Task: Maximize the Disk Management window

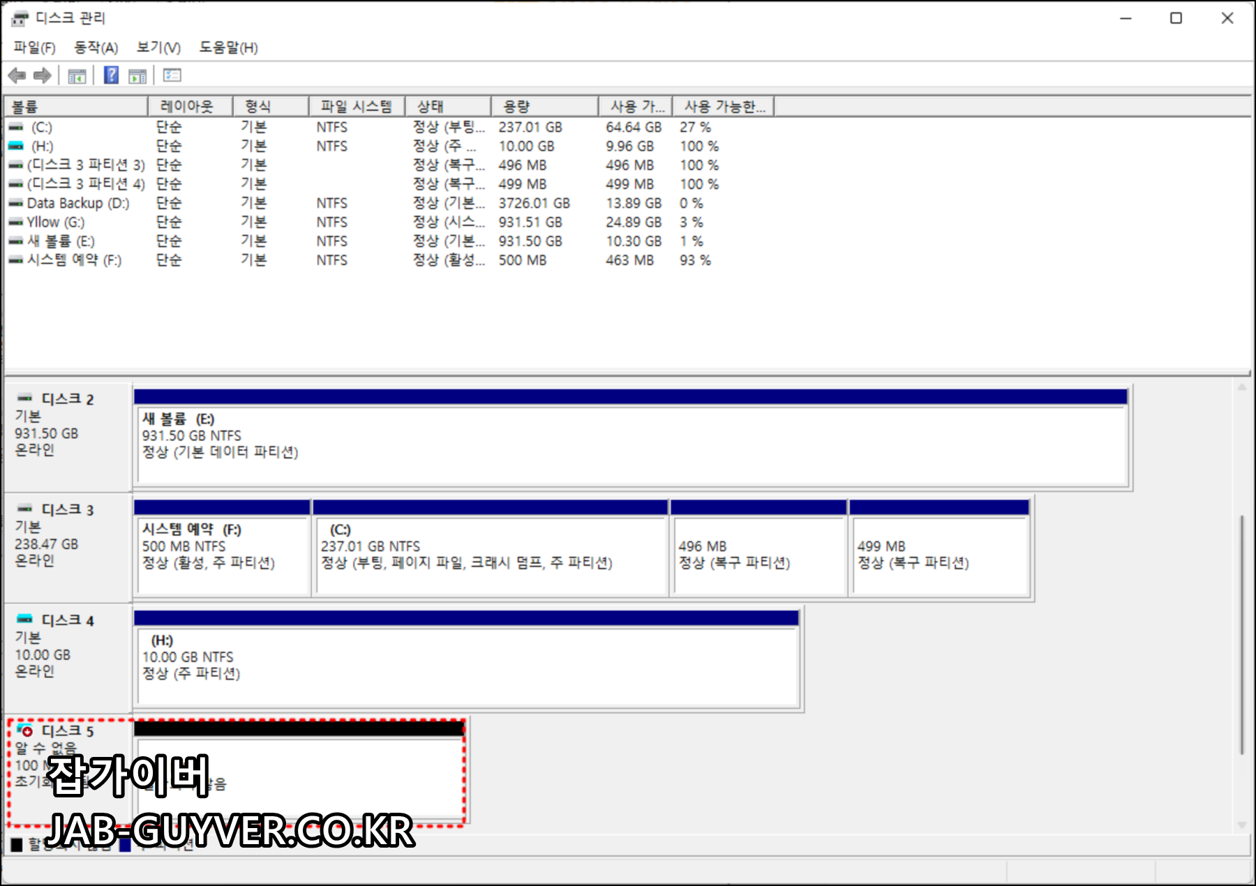Action: [1176, 18]
